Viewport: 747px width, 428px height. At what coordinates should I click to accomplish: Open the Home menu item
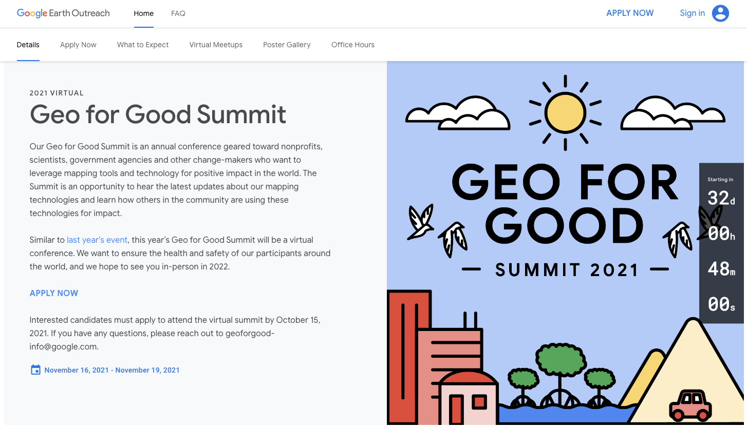(x=144, y=13)
